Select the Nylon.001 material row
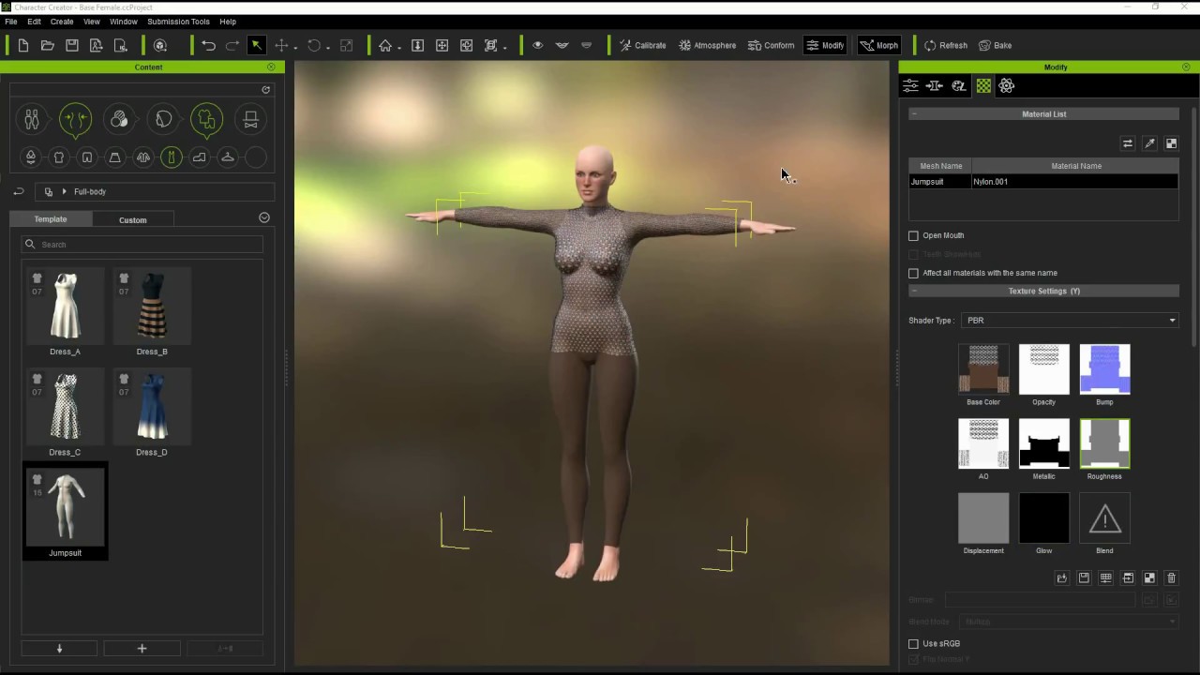 click(x=1043, y=182)
